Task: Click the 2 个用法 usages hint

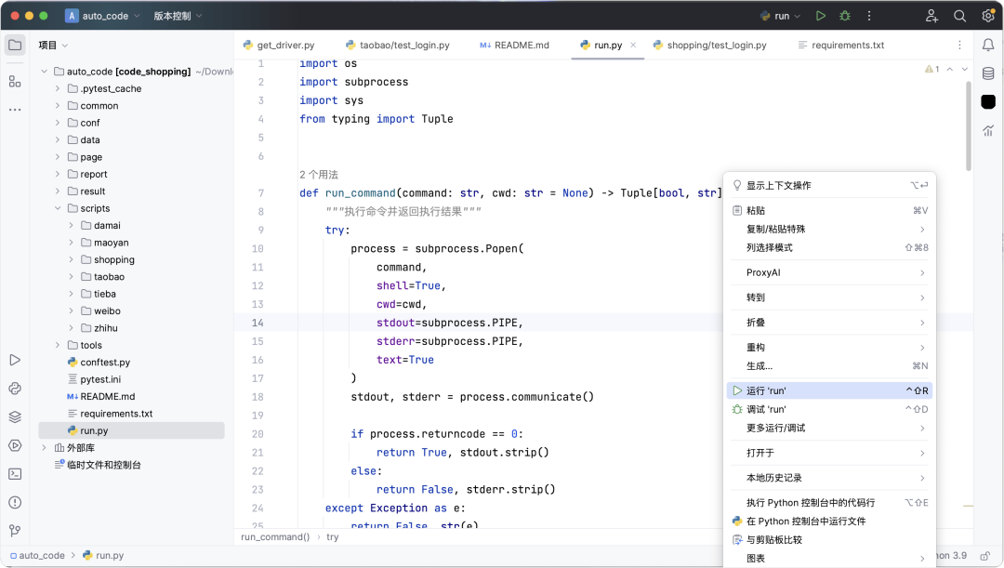Action: (318, 174)
